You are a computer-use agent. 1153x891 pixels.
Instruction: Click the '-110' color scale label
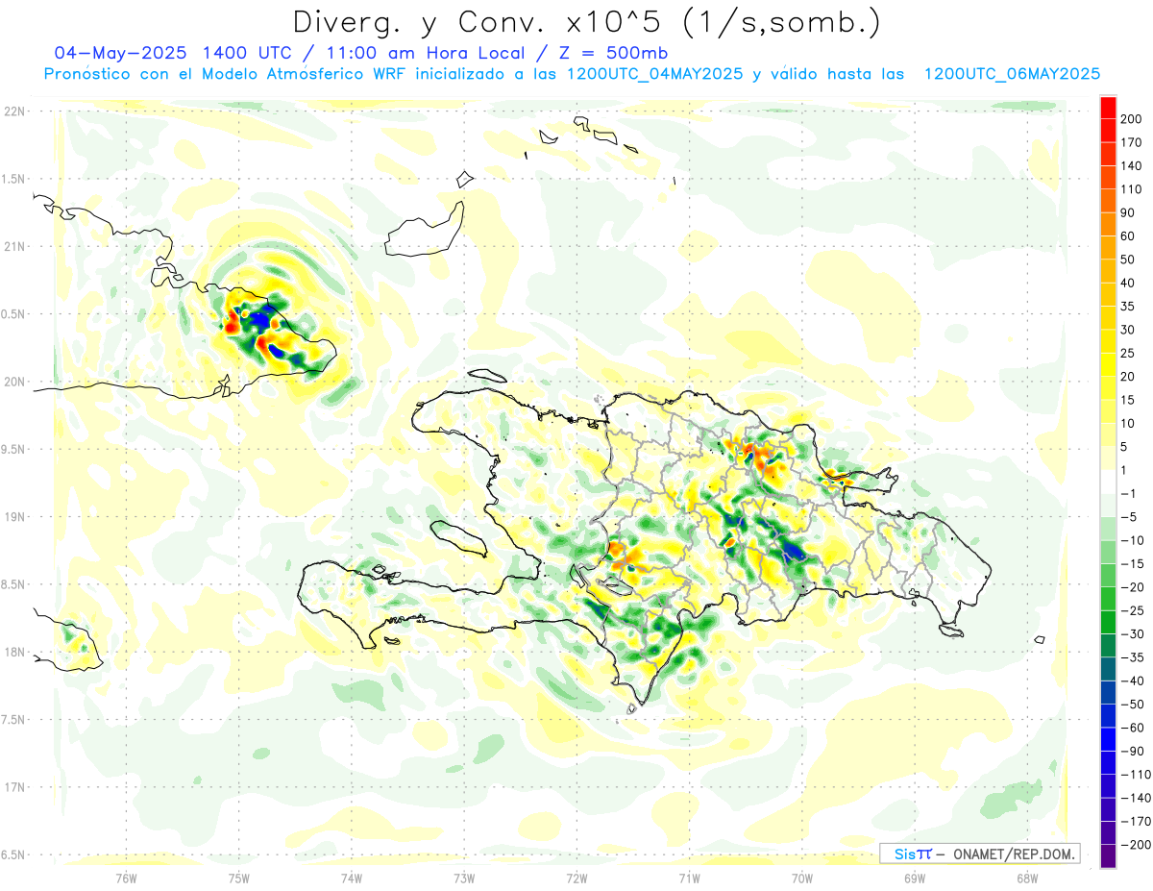coord(1137,775)
